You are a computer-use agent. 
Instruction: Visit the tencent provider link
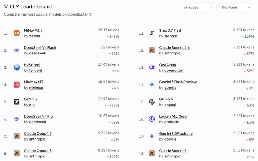pos(36,71)
